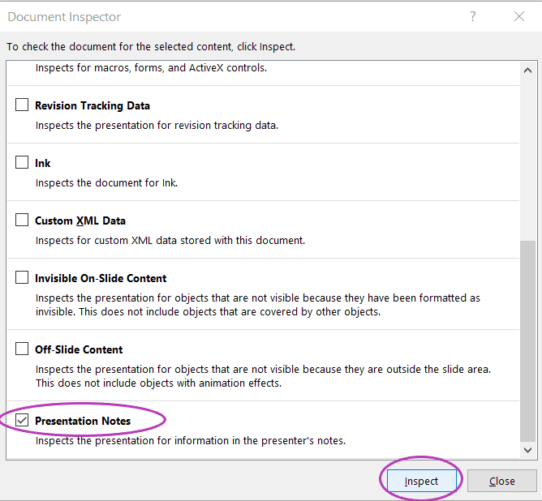The width and height of the screenshot is (542, 501).
Task: Click the 'To check the document' instruction text
Action: 151,46
